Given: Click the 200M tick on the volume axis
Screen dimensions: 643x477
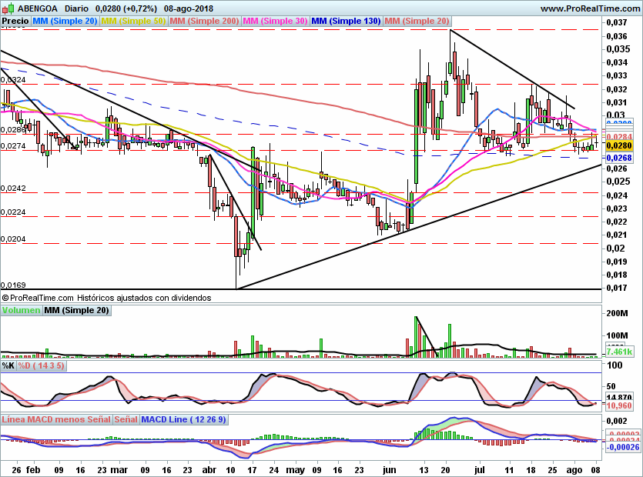Looking at the screenshot, I should (617, 313).
